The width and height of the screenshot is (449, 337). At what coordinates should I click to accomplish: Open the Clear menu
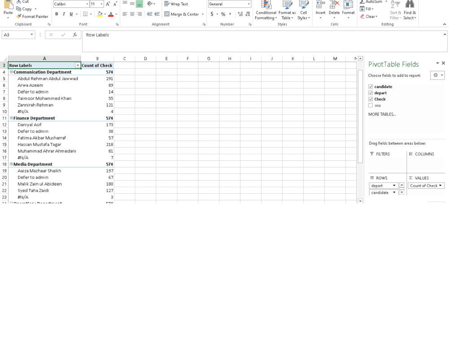(x=369, y=17)
